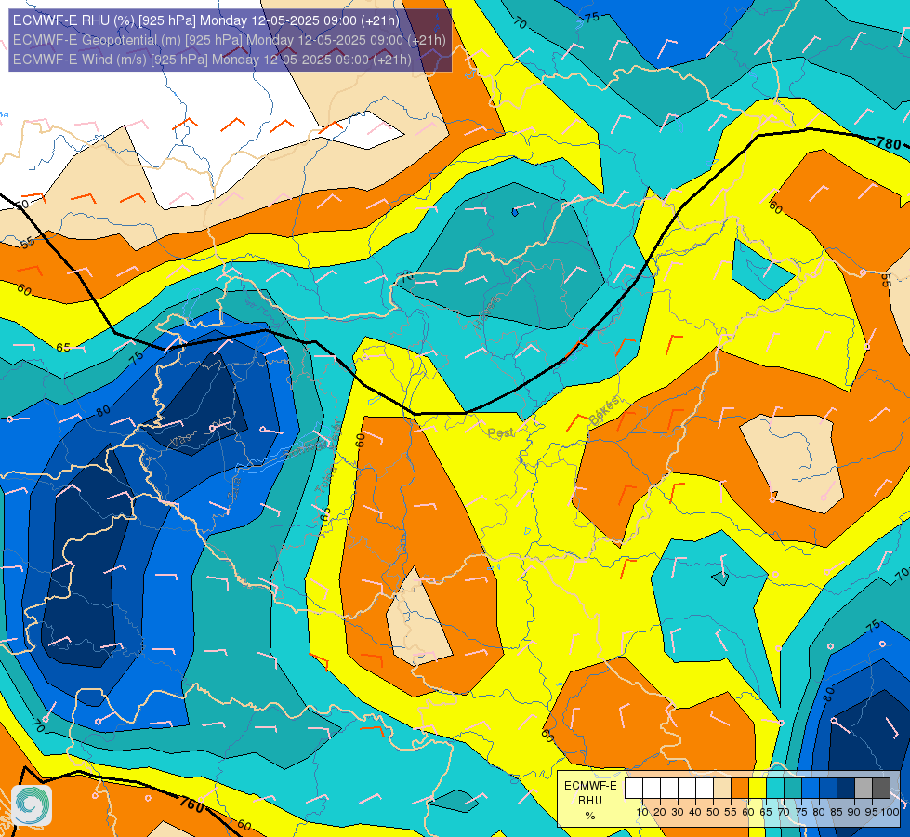
Task: Click the 780 geopotential contour label
Action: (889, 143)
